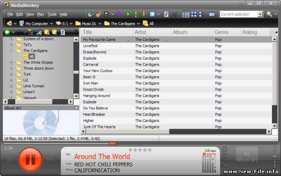Open The Cardigans path dropdown arrow
The width and height of the screenshot is (281, 176).
[x=138, y=23]
